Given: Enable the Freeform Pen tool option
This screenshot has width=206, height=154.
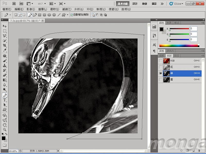Looking at the screenshot, I should [35, 15].
